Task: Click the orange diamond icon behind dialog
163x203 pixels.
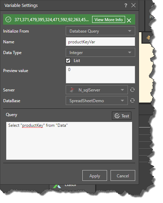Action: tap(148, 38)
